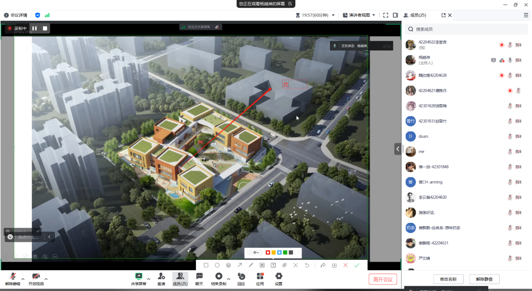Undo the last annotation
Screen dimensions: 532x291
tap(307, 265)
